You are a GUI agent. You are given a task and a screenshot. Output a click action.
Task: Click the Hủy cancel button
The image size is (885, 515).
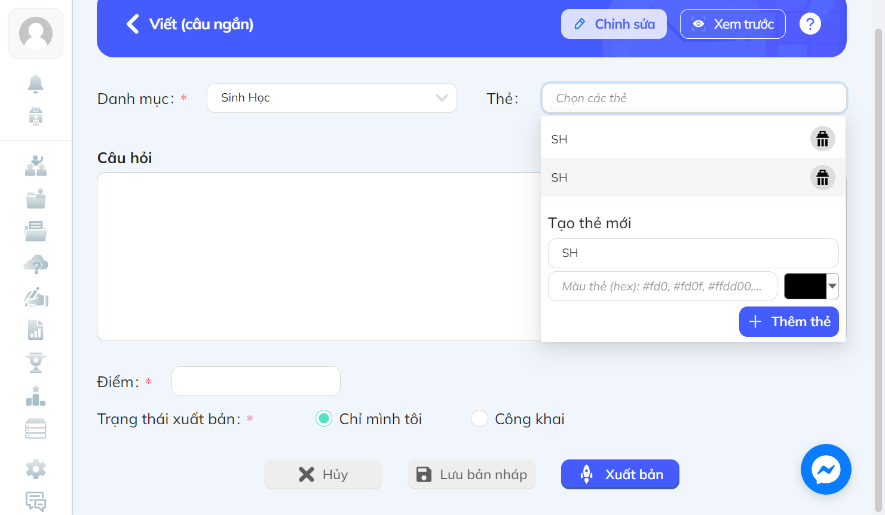323,474
